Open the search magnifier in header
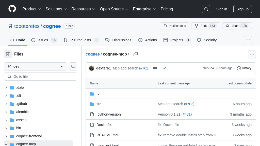This screenshot has height=146, width=260. coord(206,9)
